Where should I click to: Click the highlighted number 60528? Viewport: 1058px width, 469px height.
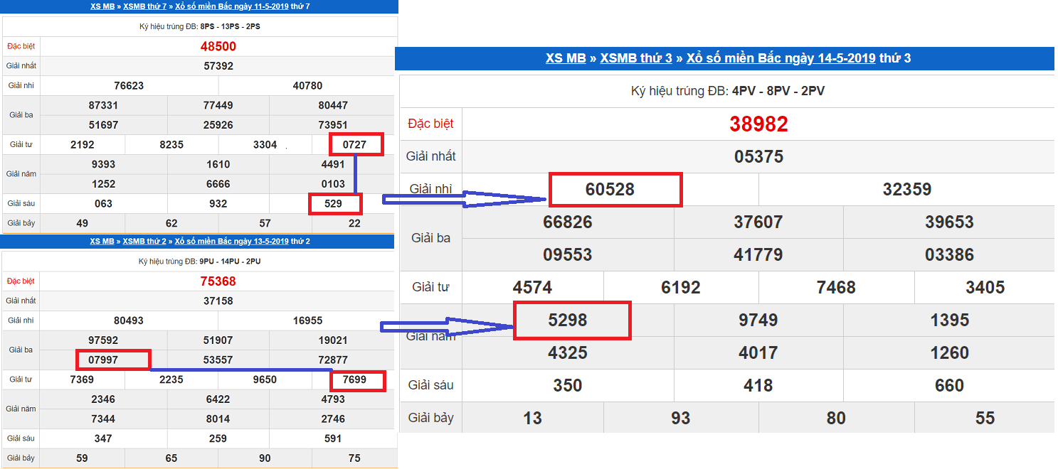click(610, 190)
